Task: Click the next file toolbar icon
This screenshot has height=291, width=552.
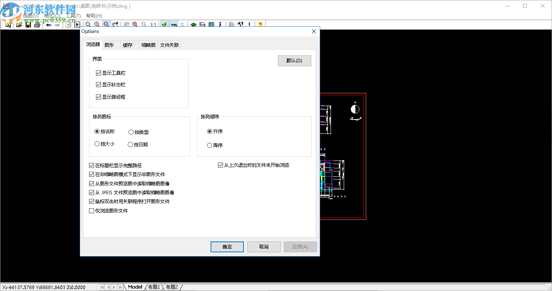Action: point(77,24)
